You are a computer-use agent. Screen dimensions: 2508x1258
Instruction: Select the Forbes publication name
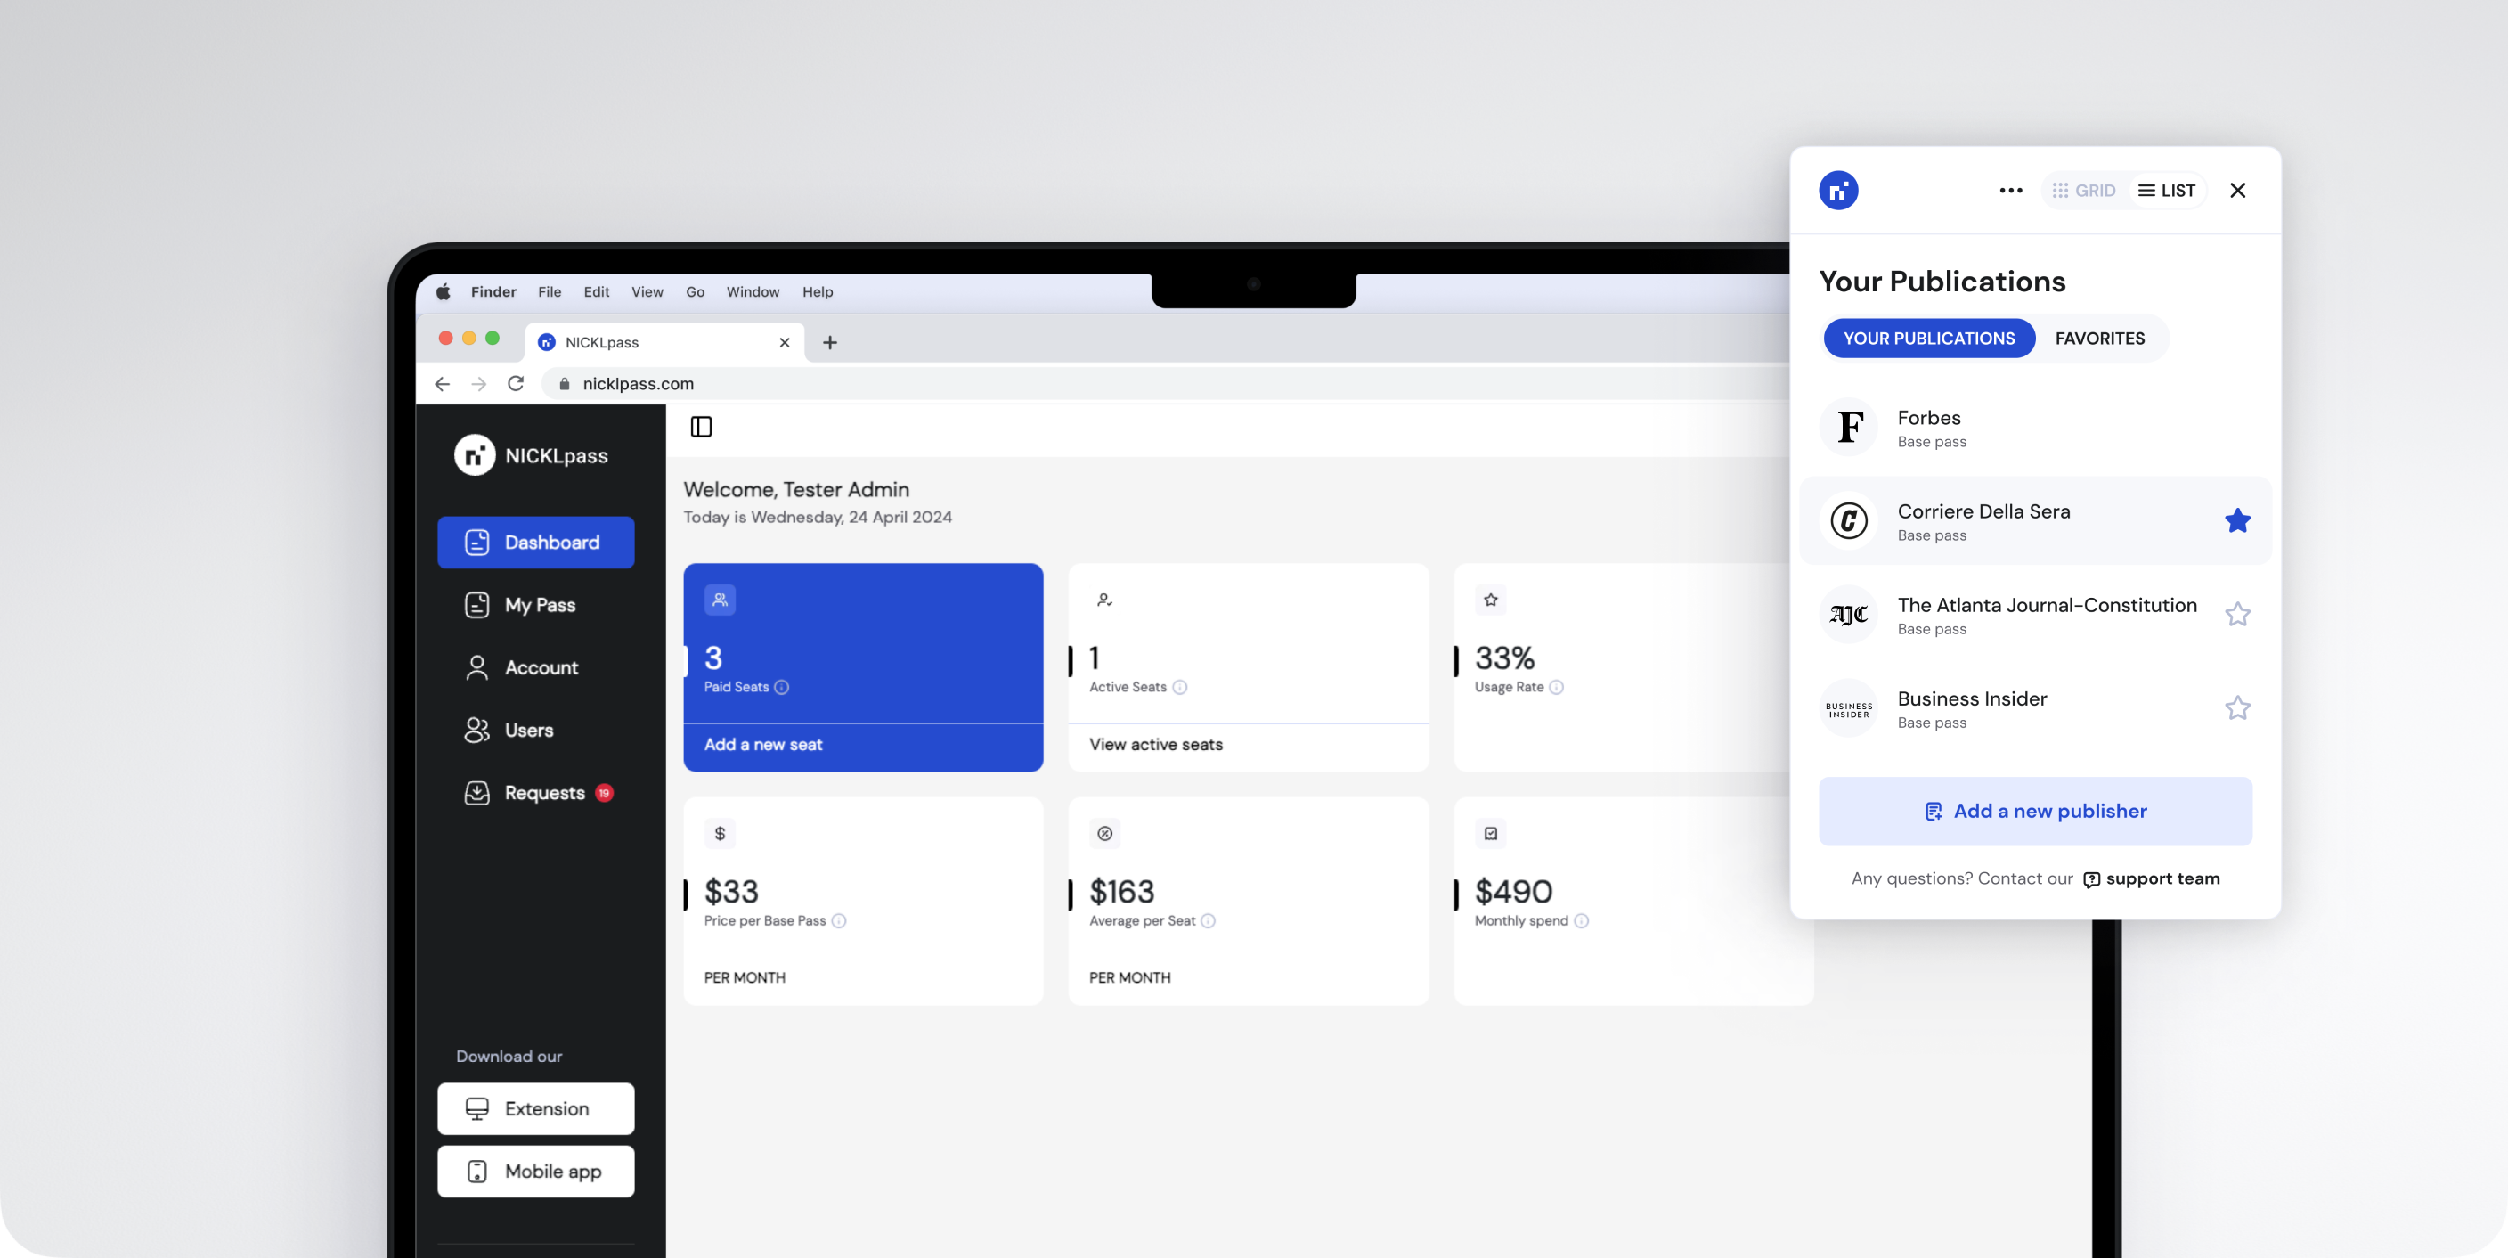(x=1929, y=418)
